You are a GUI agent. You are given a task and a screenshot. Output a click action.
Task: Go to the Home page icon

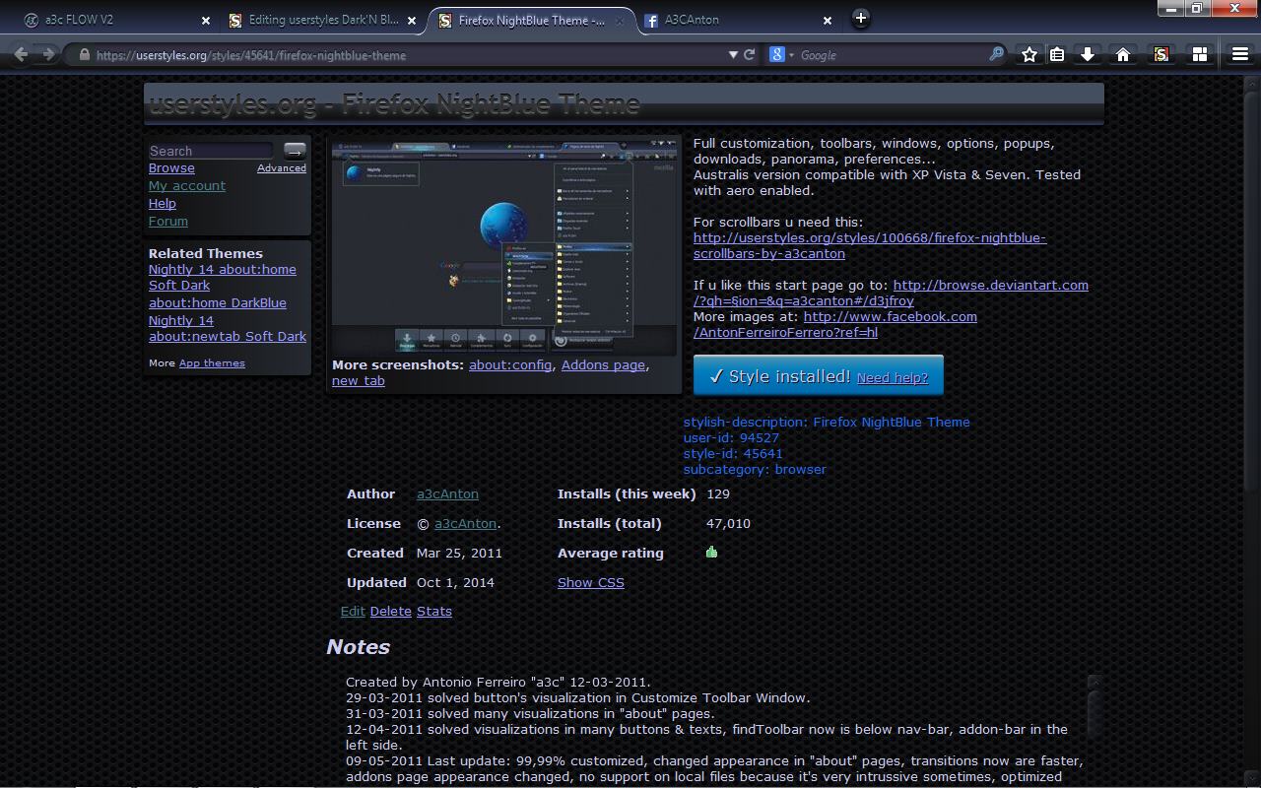pyautogui.click(x=1122, y=55)
